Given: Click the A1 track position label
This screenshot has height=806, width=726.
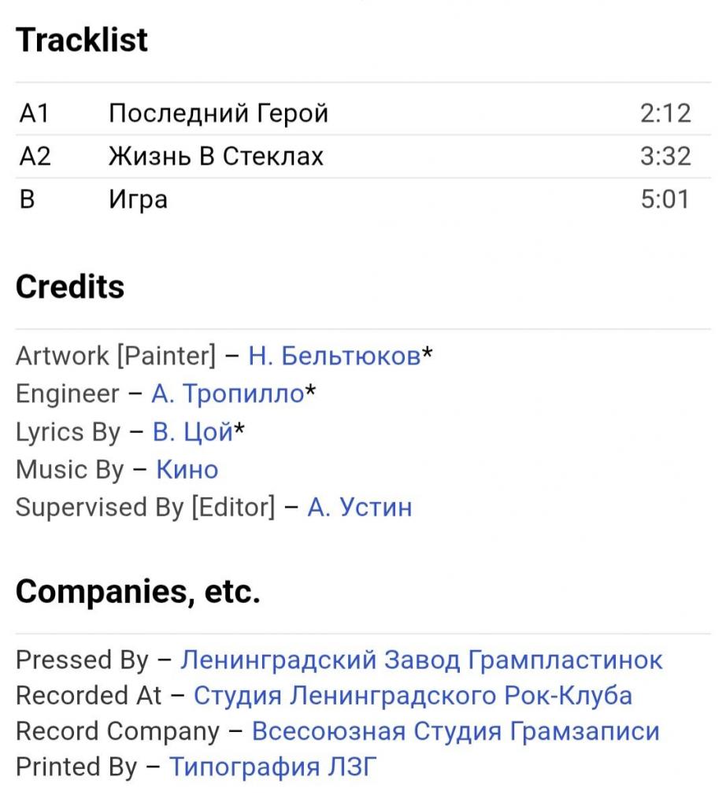Looking at the screenshot, I should pos(34,113).
